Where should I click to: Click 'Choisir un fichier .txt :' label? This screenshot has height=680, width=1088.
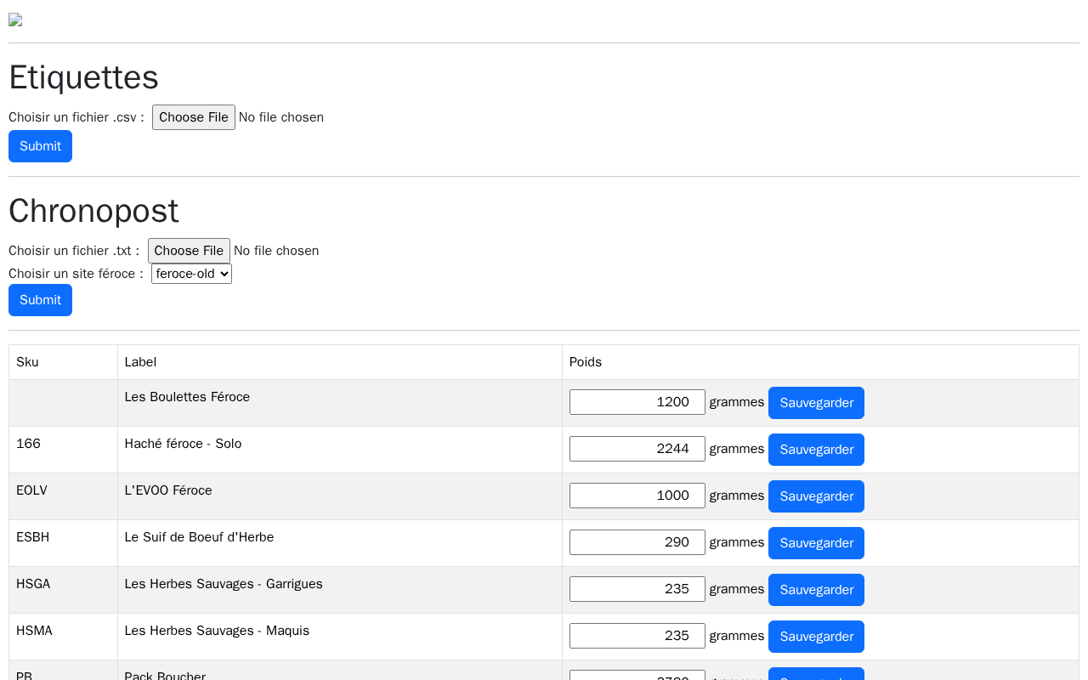click(74, 251)
